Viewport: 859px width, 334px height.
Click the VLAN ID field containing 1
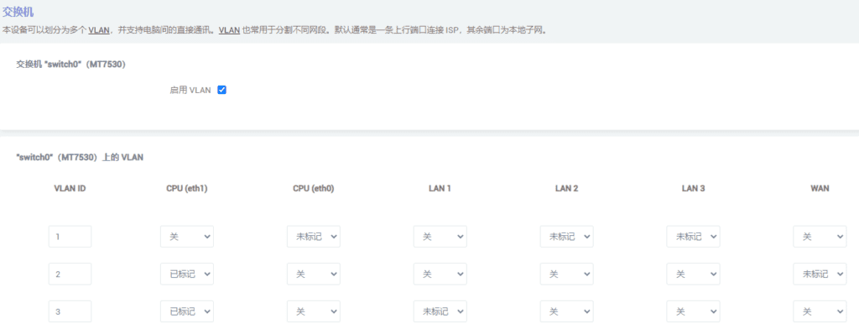(x=70, y=237)
